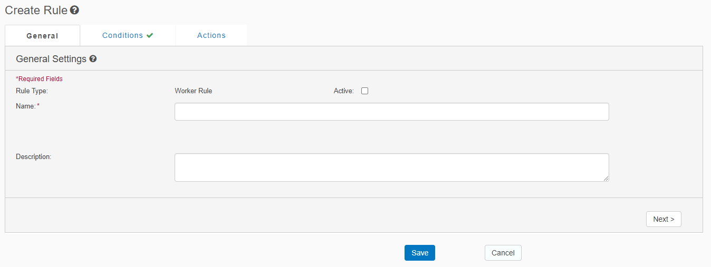Screen dimensions: 711x267
Task: Click the green checkmark on Conditions tab
Action: [x=150, y=35]
